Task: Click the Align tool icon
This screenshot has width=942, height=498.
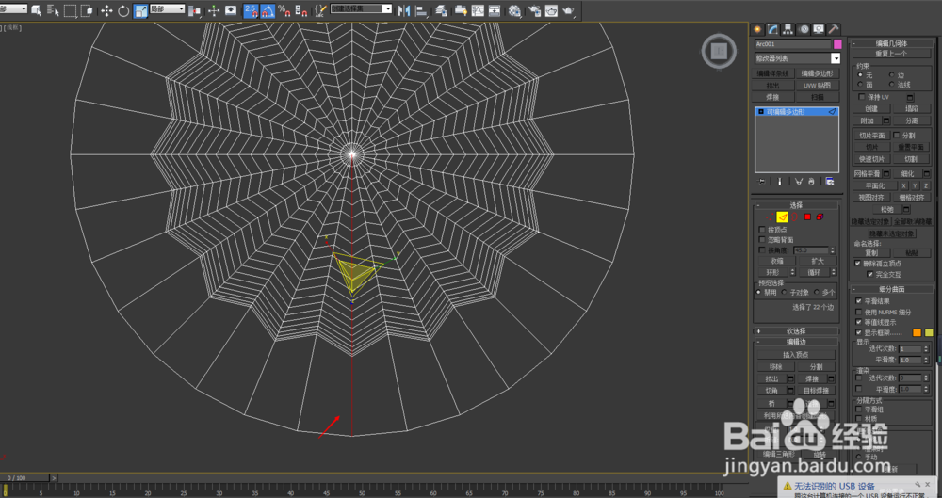Action: coord(422,10)
